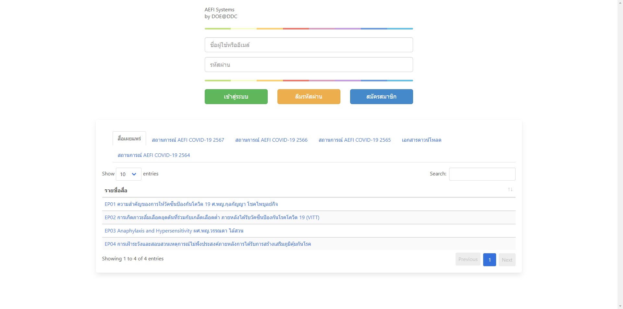Open EP03 Anaphylaxis and Hypersensitivity link
The height and width of the screenshot is (309, 623).
click(x=174, y=231)
